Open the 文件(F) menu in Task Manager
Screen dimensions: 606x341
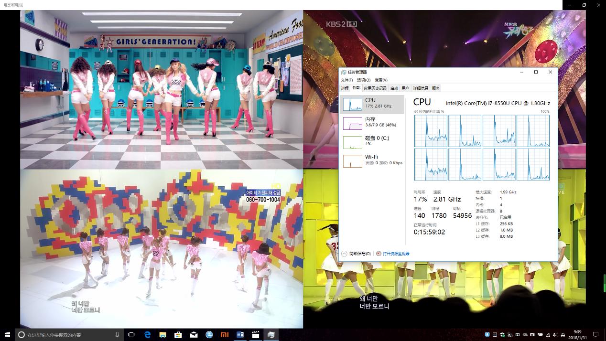coord(346,80)
